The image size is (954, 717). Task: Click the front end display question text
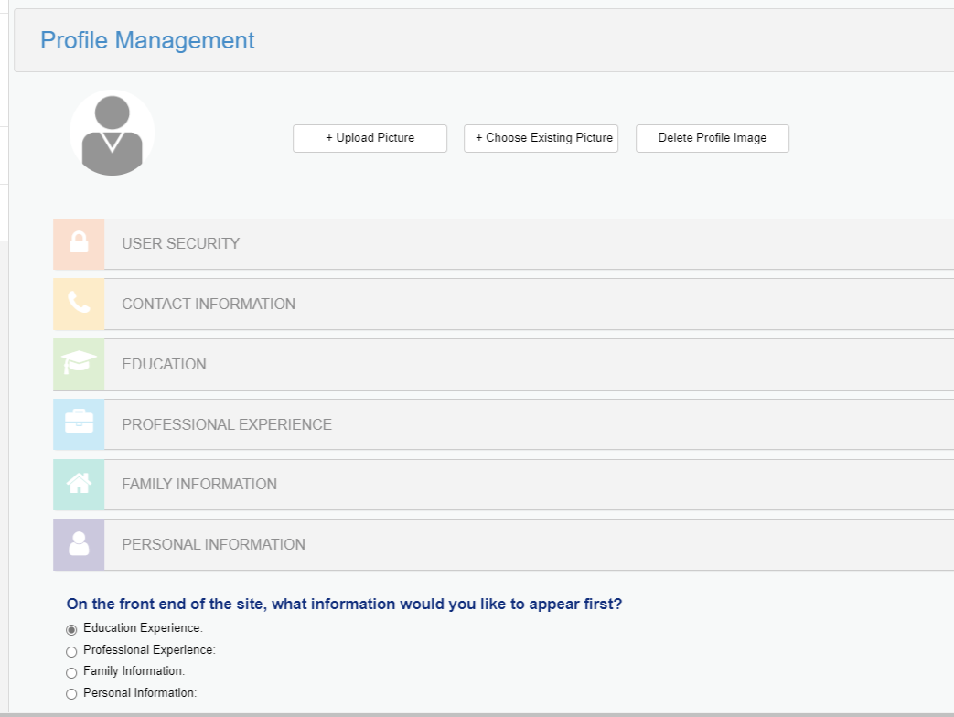[x=344, y=604]
